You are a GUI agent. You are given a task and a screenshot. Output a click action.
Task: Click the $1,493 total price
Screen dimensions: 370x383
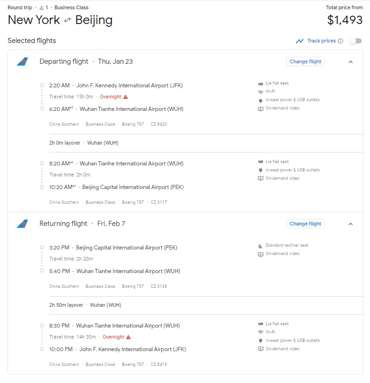(345, 20)
